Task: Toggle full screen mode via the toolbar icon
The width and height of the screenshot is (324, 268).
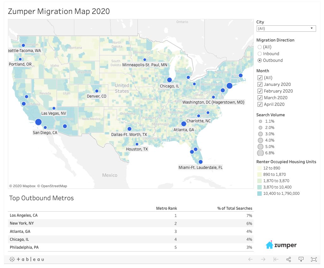Action: [313, 259]
